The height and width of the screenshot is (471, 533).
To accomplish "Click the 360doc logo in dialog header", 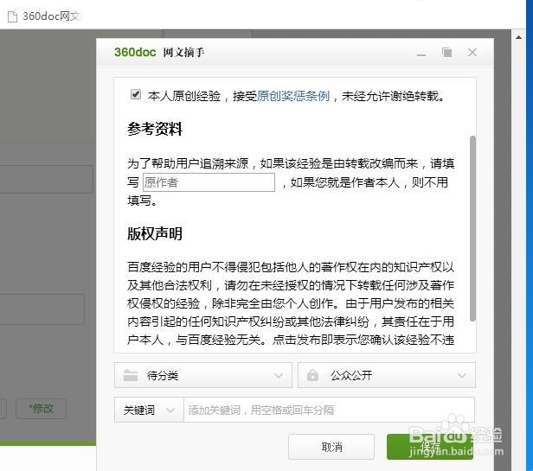I will point(135,53).
